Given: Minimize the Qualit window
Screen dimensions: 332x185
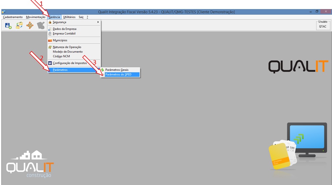Looking at the screenshot, I should (311, 12).
